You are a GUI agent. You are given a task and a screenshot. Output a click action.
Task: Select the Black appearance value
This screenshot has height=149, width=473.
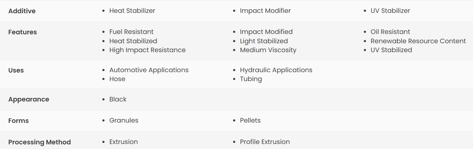coord(118,99)
